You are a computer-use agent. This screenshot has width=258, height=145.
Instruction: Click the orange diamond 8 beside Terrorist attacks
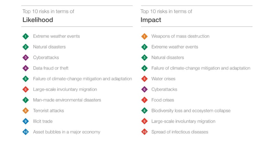(x=25, y=111)
